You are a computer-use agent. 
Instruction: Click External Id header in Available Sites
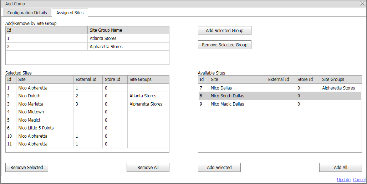coord(281,80)
